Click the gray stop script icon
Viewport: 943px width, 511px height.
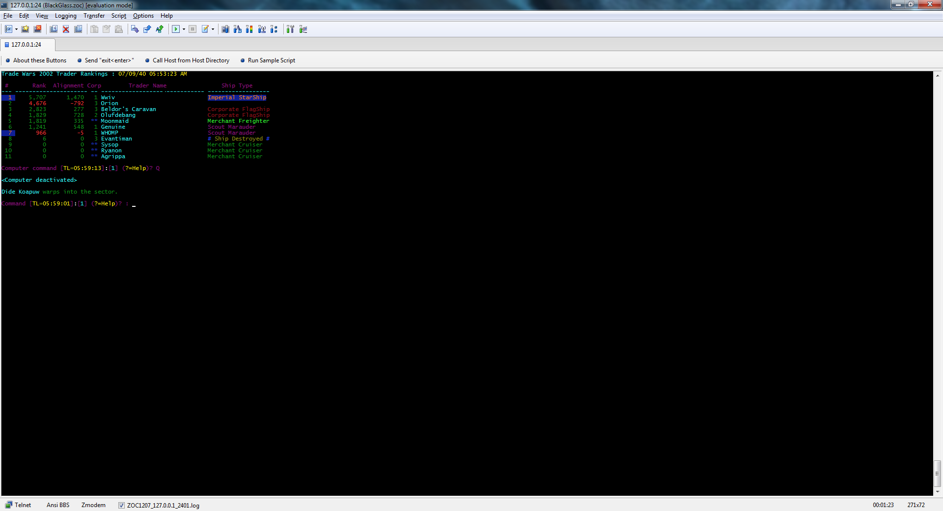(193, 29)
